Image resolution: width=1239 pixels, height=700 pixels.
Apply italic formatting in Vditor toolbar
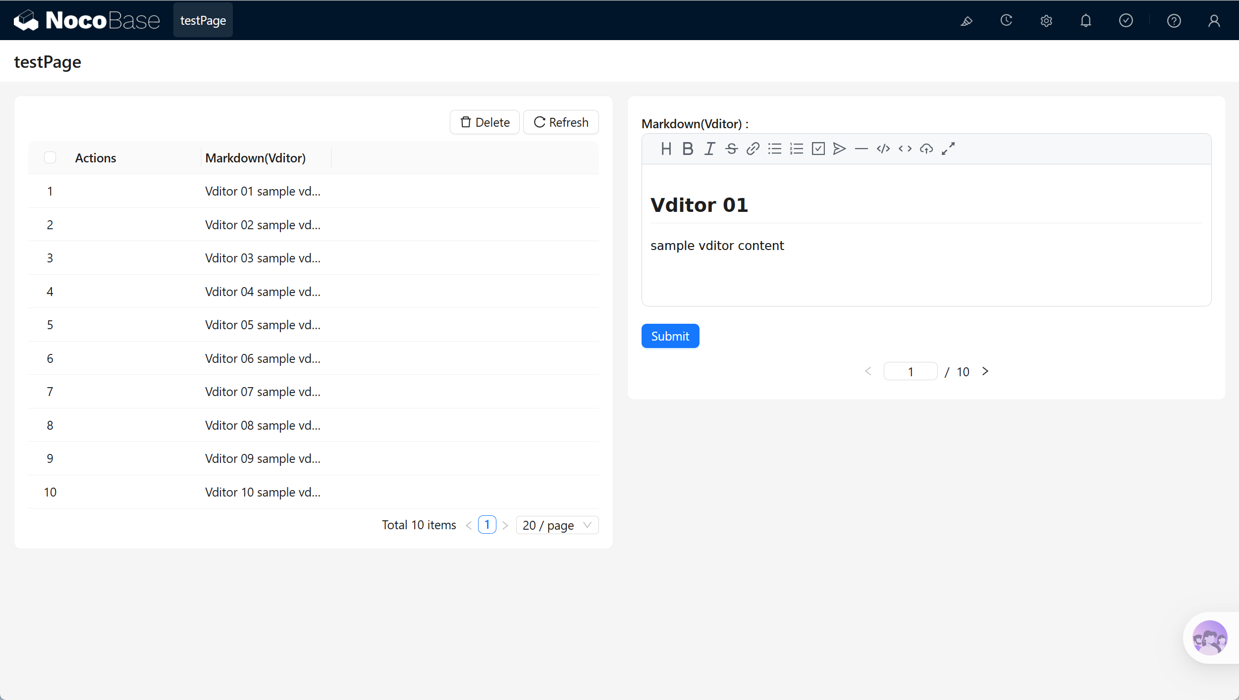tap(709, 149)
